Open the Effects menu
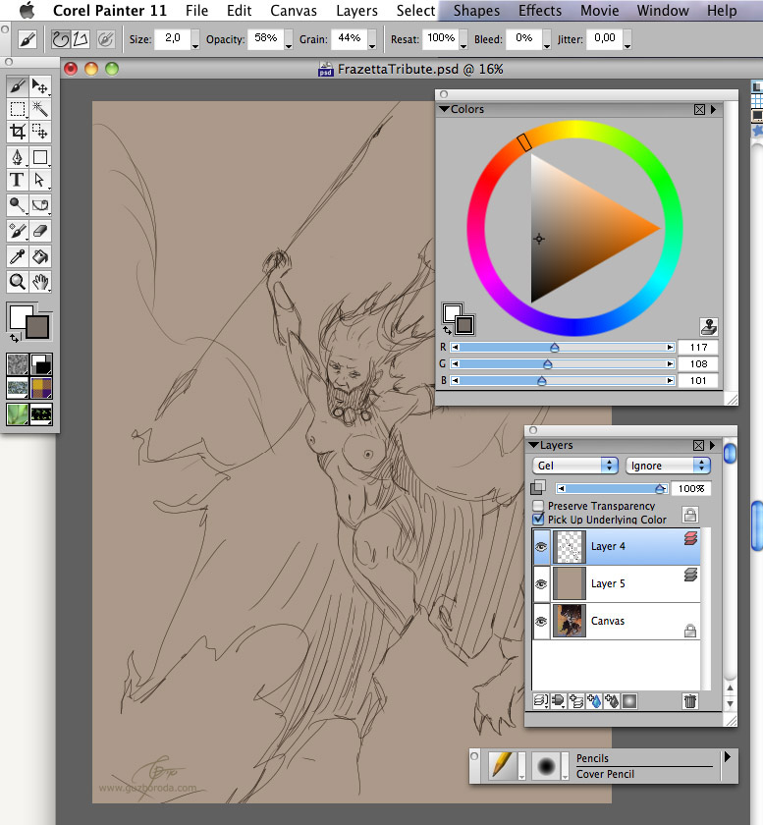763x825 pixels. pyautogui.click(x=540, y=11)
